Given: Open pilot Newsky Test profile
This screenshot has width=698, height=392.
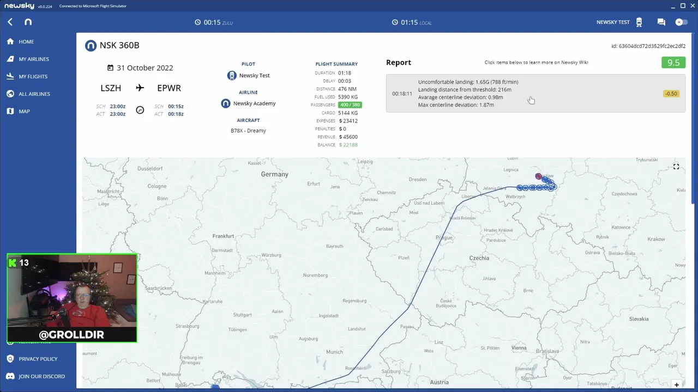Looking at the screenshot, I should (x=254, y=76).
